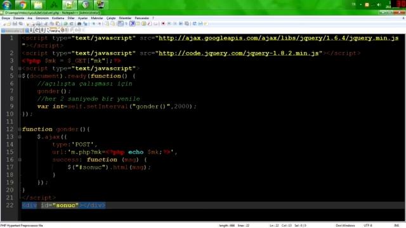This screenshot has width=406, height=228.
Task: Open the Replace toolbar icon
Action: (85, 24)
